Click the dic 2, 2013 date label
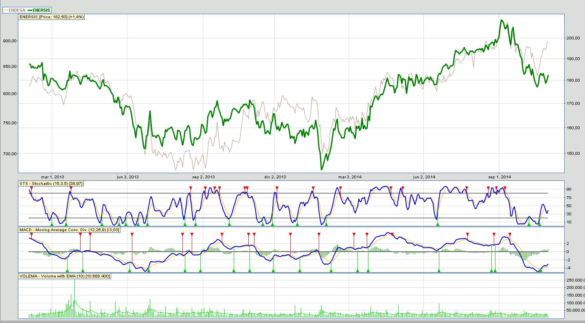585x323 pixels. tap(275, 177)
